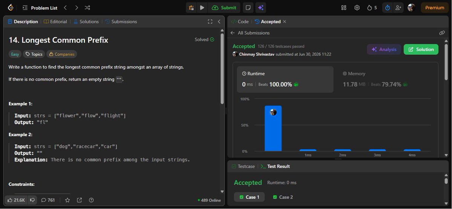
Task: Click the tallest blue runtime bar
Action: click(273, 129)
